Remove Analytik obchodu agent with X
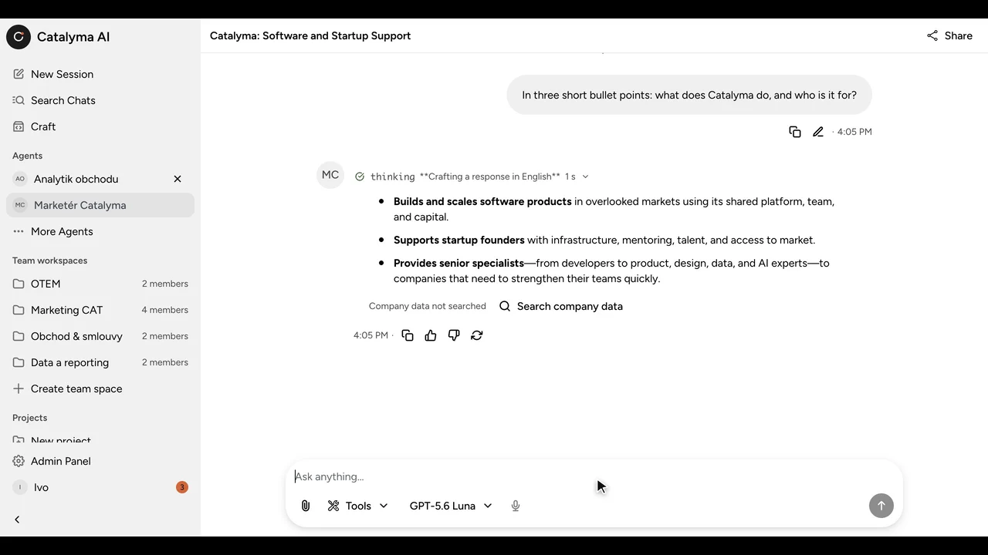 click(x=178, y=179)
